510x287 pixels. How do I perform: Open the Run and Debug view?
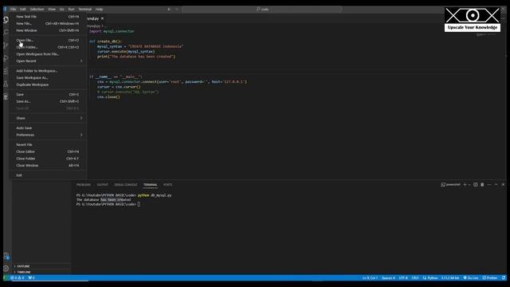click(6, 58)
